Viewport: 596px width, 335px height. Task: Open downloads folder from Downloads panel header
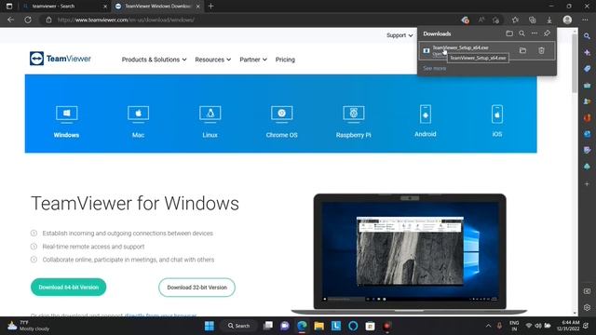509,33
